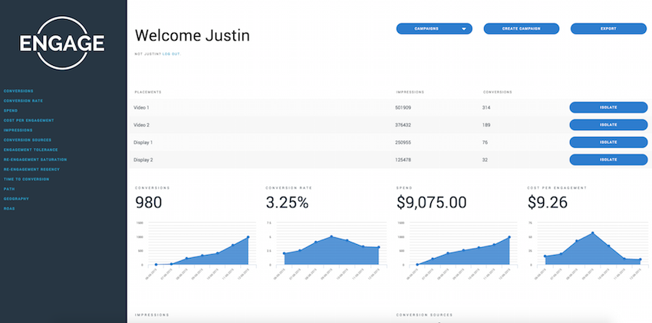Click the ENGAGE logo
This screenshot has height=323, width=652.
[62, 43]
